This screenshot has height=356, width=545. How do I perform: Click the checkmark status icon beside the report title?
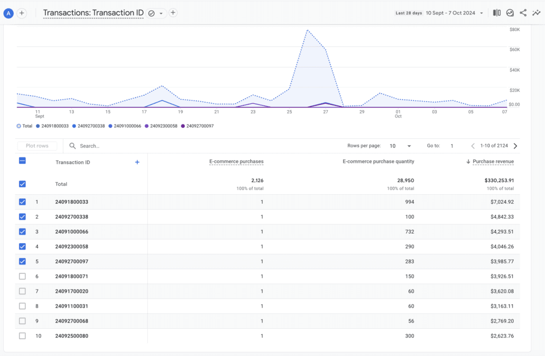pyautogui.click(x=151, y=13)
